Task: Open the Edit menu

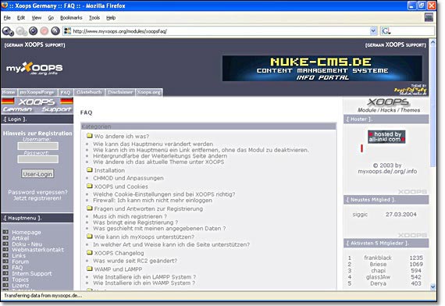Action: [21, 18]
